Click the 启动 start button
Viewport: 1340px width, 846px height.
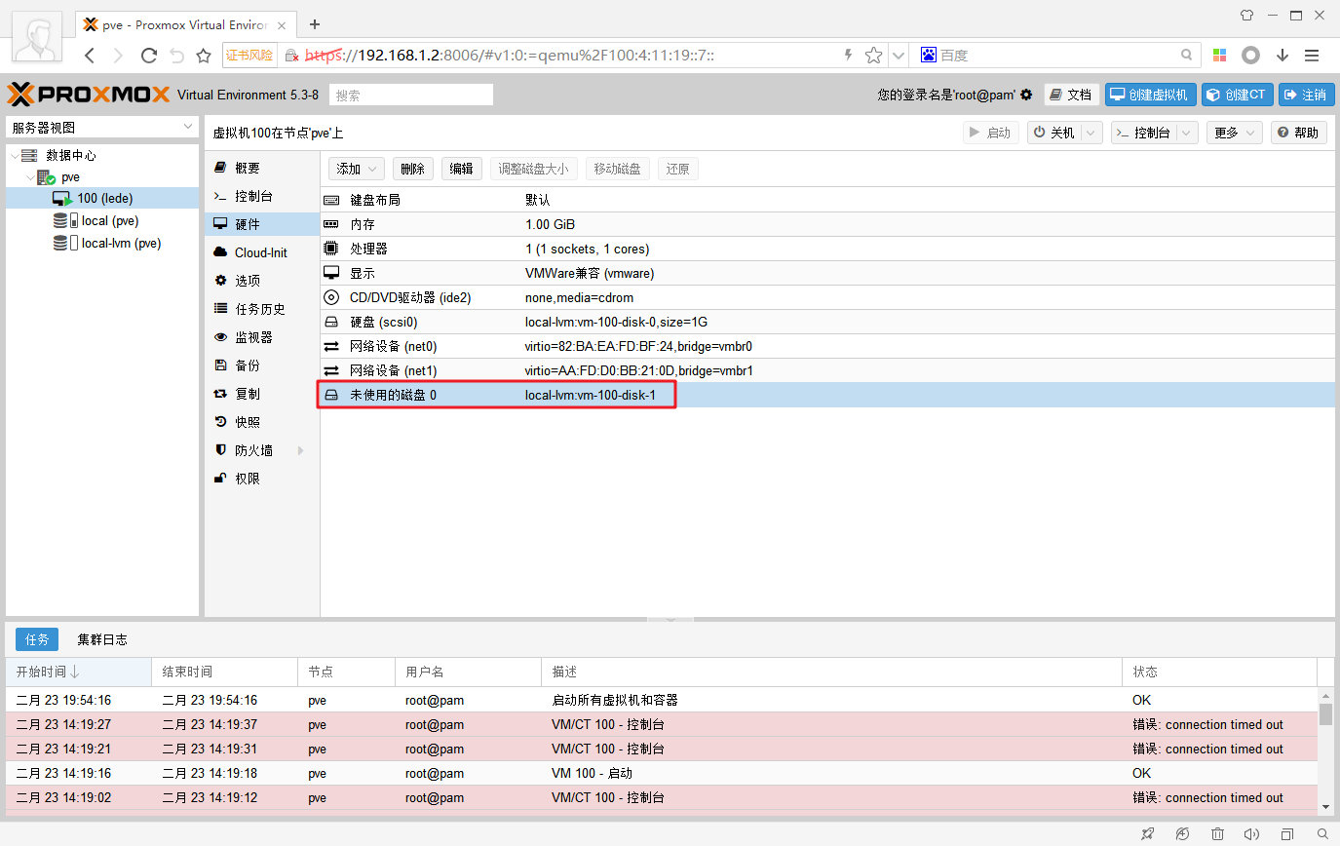[x=991, y=133]
